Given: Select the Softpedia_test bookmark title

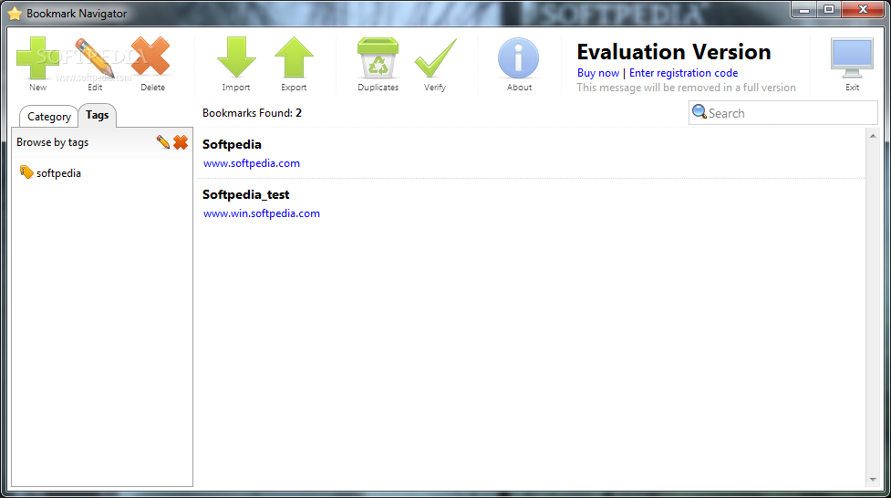Looking at the screenshot, I should (x=245, y=194).
